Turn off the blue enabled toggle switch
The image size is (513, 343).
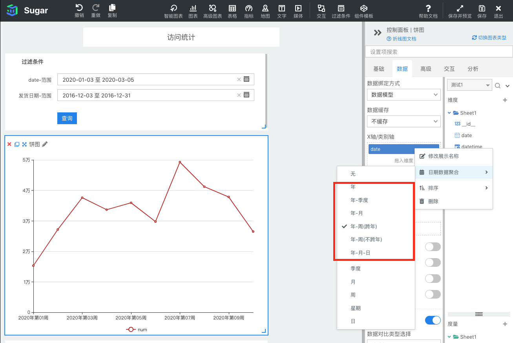tap(433, 320)
